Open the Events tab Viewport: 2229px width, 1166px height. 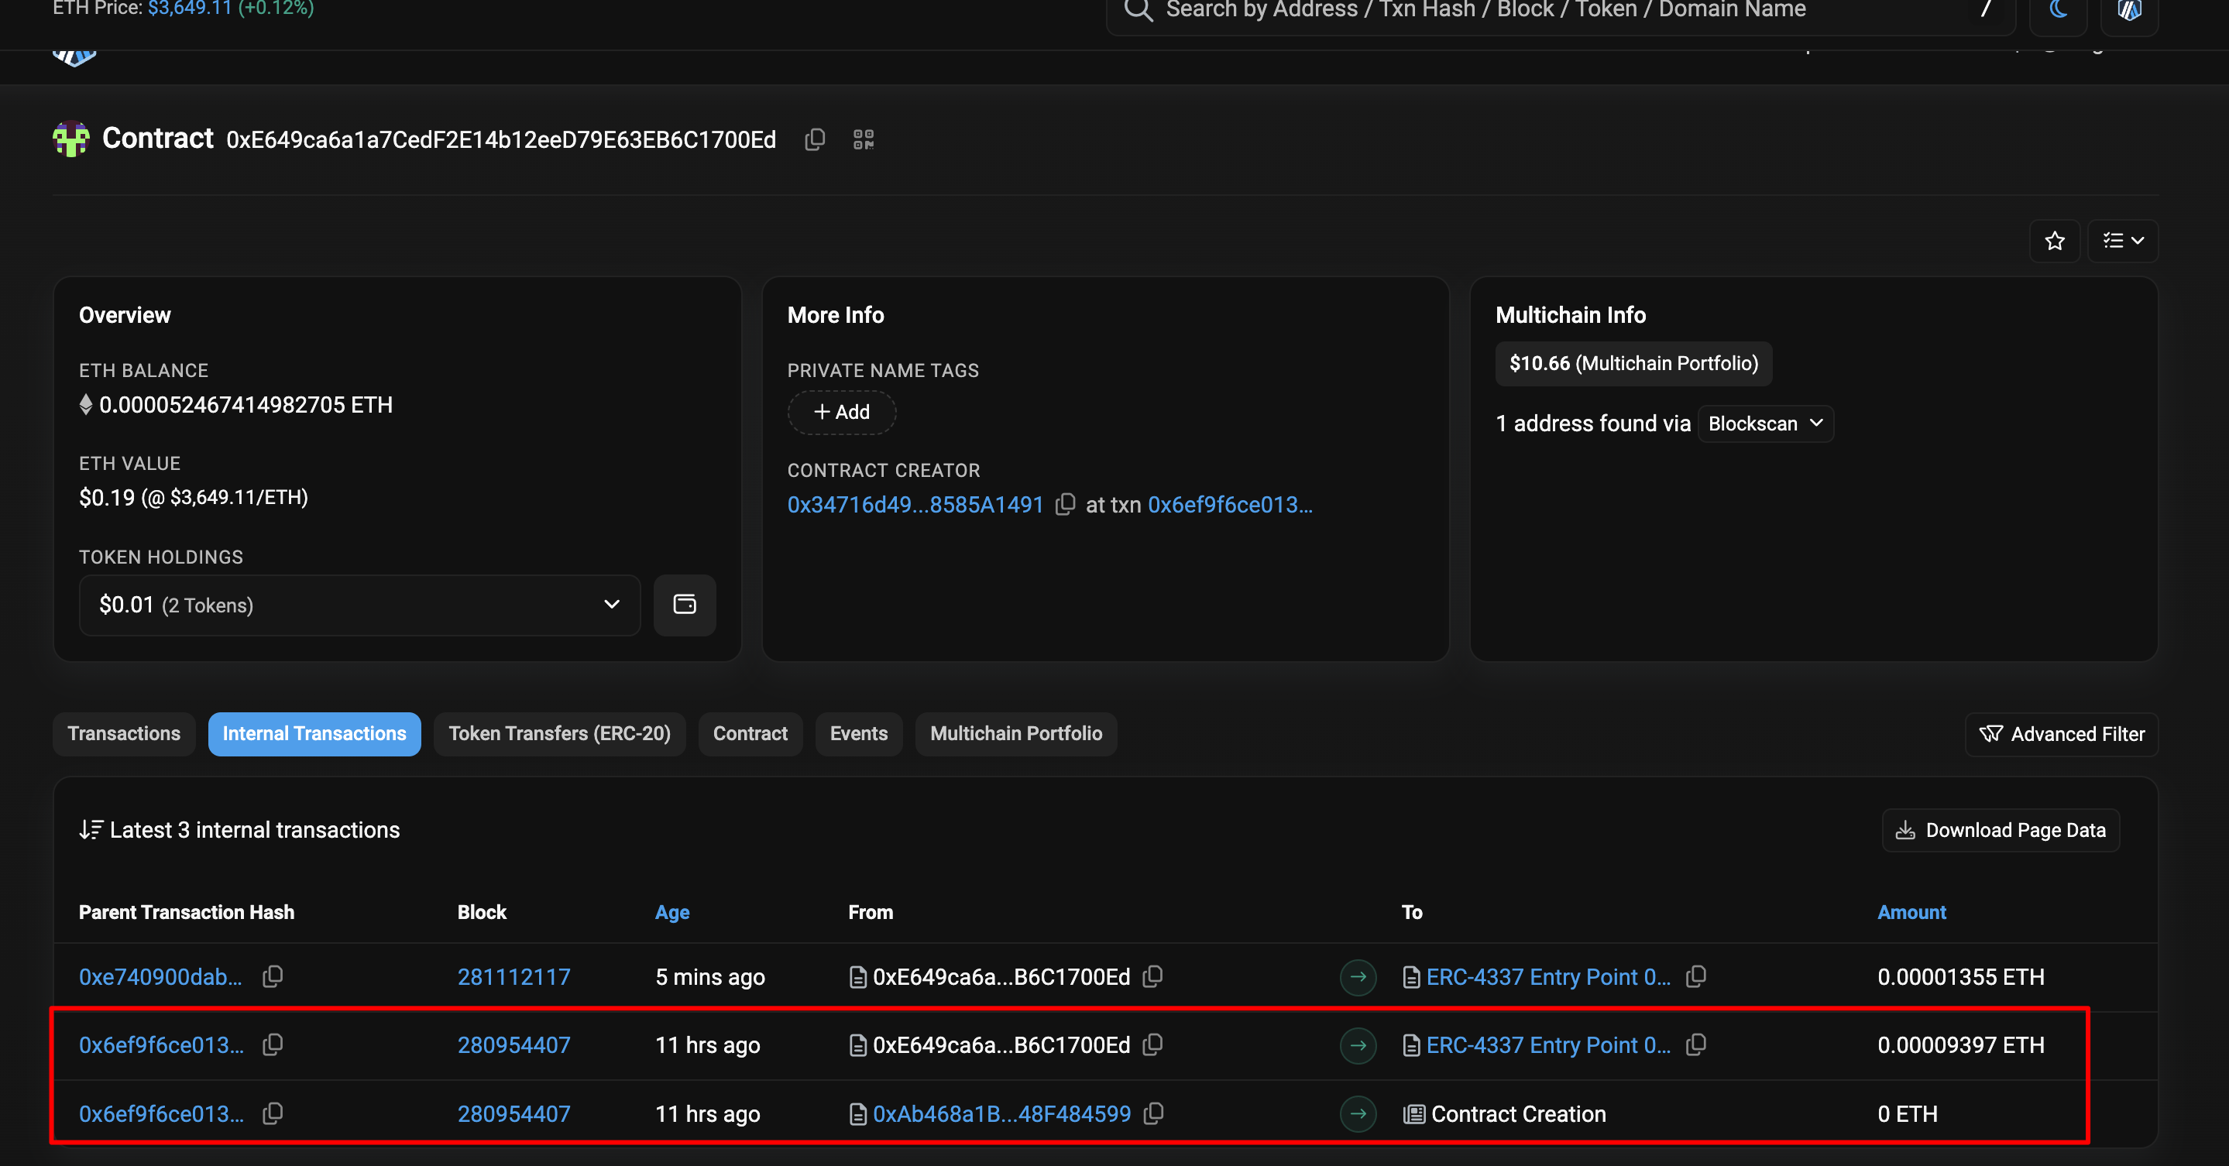858,733
